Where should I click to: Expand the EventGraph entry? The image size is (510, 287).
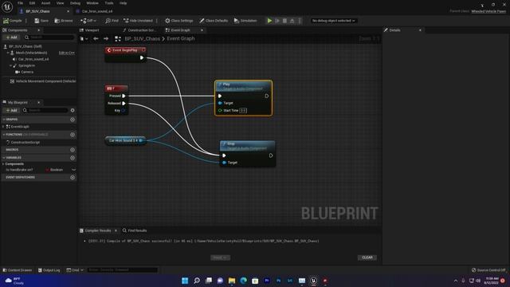tap(3, 127)
